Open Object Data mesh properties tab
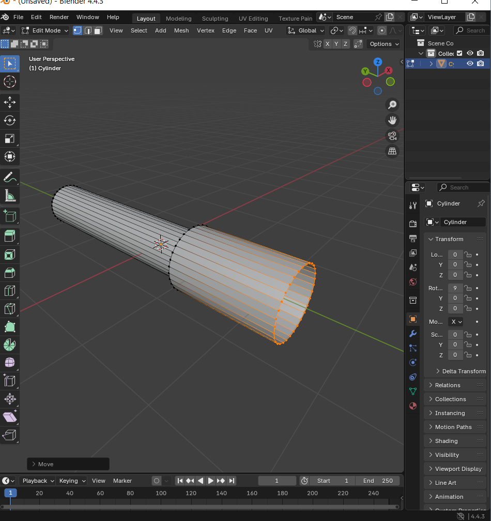The image size is (491, 521). tap(413, 391)
